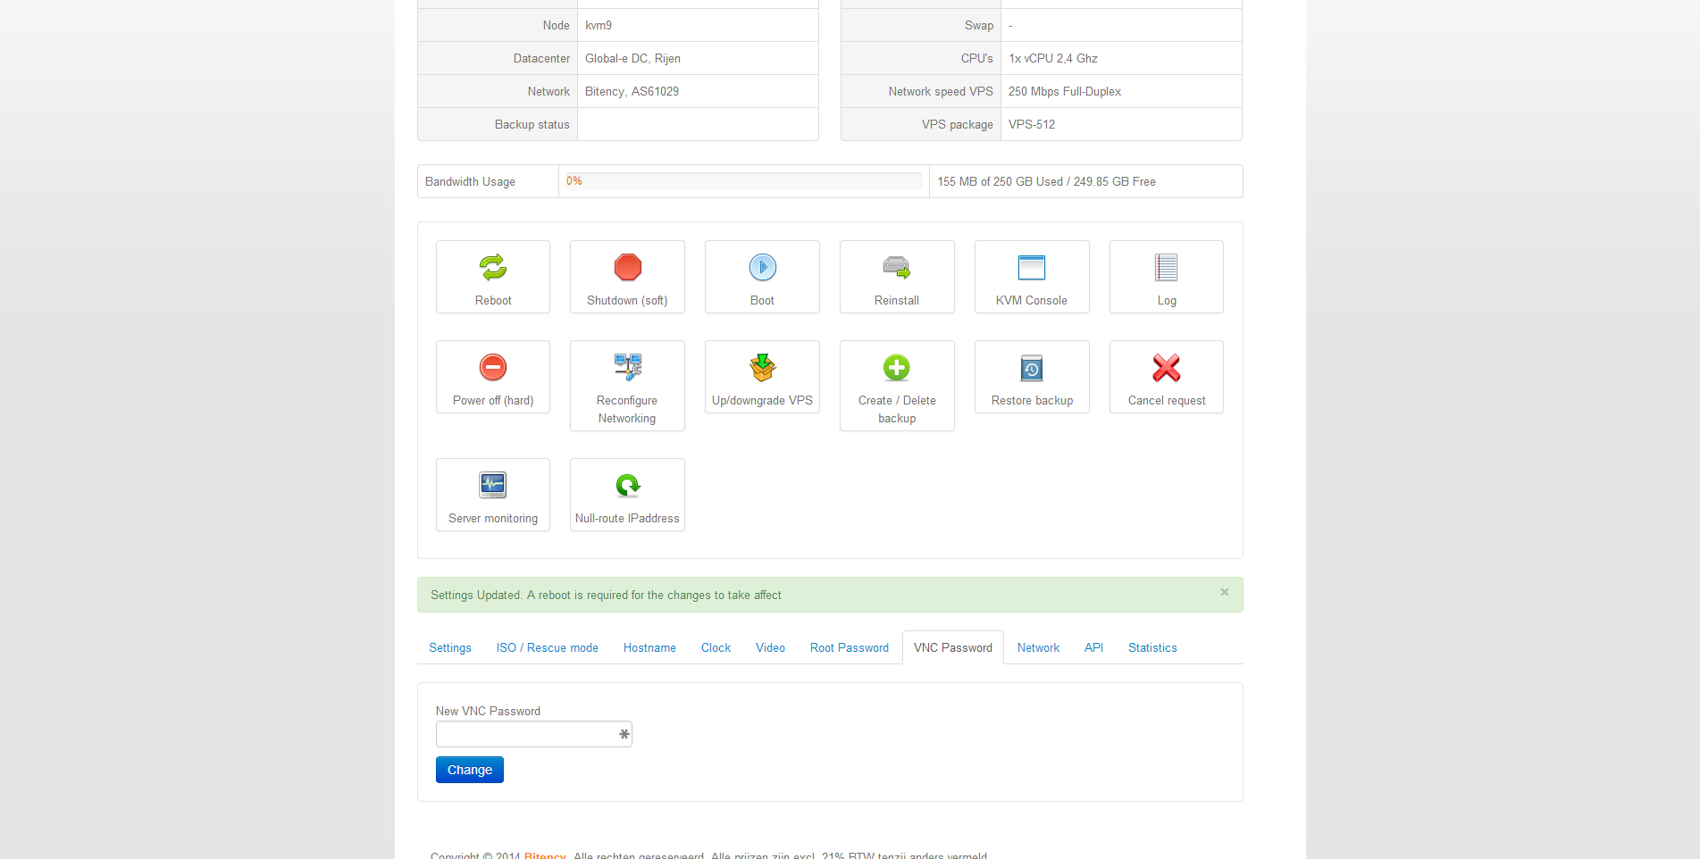Screen dimensions: 1700x859
Task: Open the Reinstall option icon
Action: 896,267
